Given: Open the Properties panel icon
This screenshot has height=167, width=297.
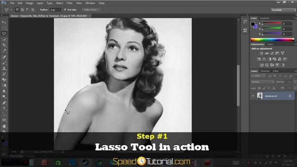Looking at the screenshot, I should coord(245,30).
